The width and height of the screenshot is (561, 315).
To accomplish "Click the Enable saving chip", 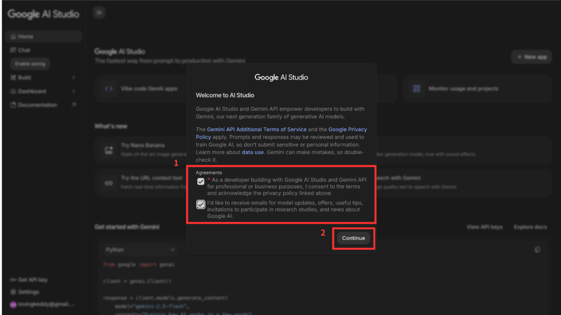I will (30, 64).
